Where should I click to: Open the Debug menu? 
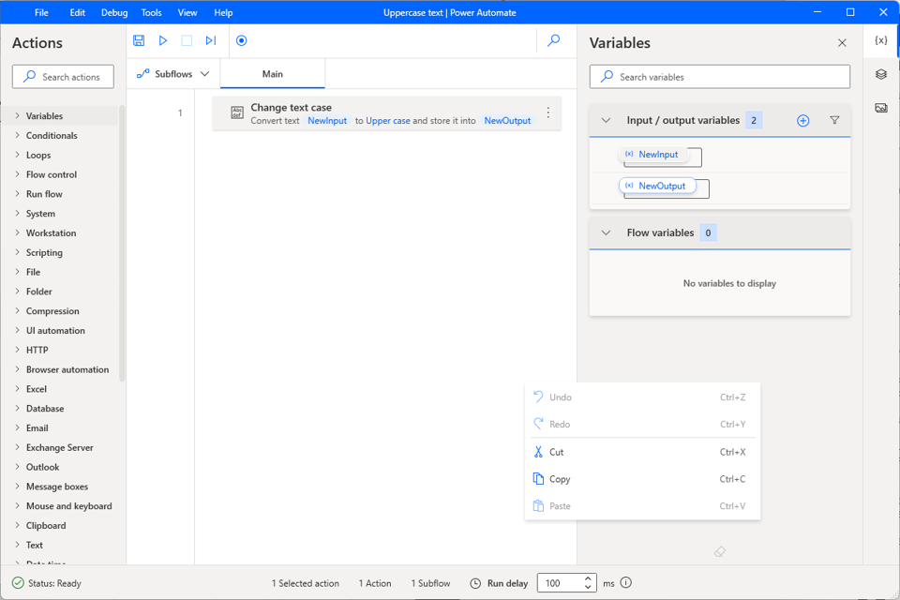coord(114,12)
